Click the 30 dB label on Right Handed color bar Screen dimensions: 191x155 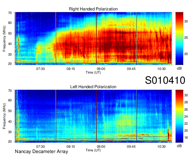(x=186, y=21)
